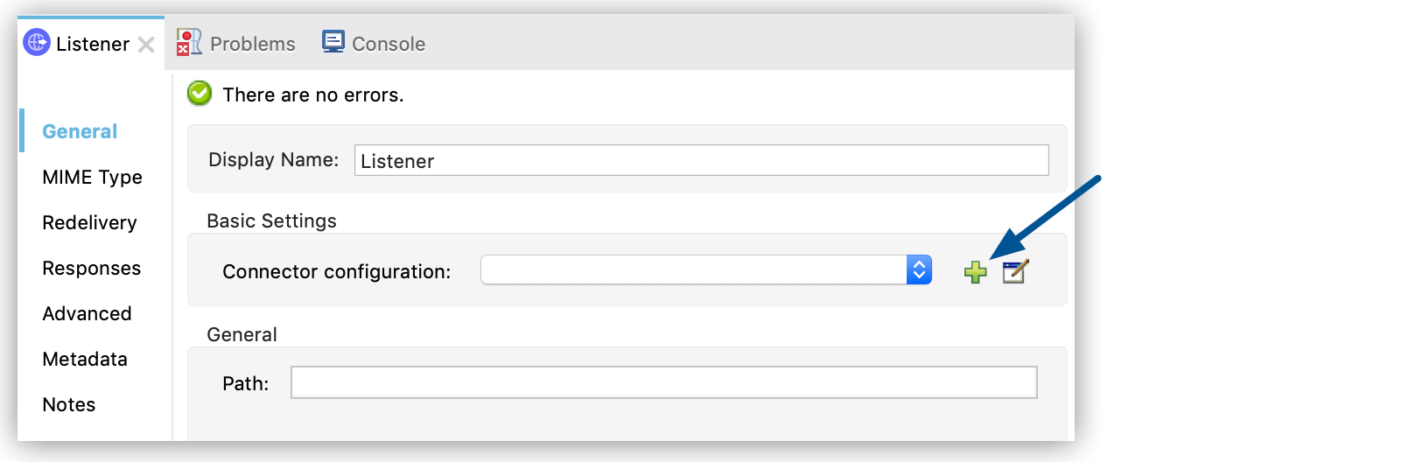Switch to the Problems tab
Screen dimensions: 1416x462
point(252,44)
